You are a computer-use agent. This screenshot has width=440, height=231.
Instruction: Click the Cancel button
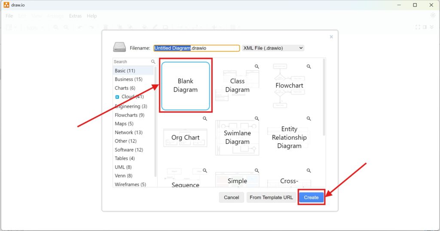tap(231, 197)
